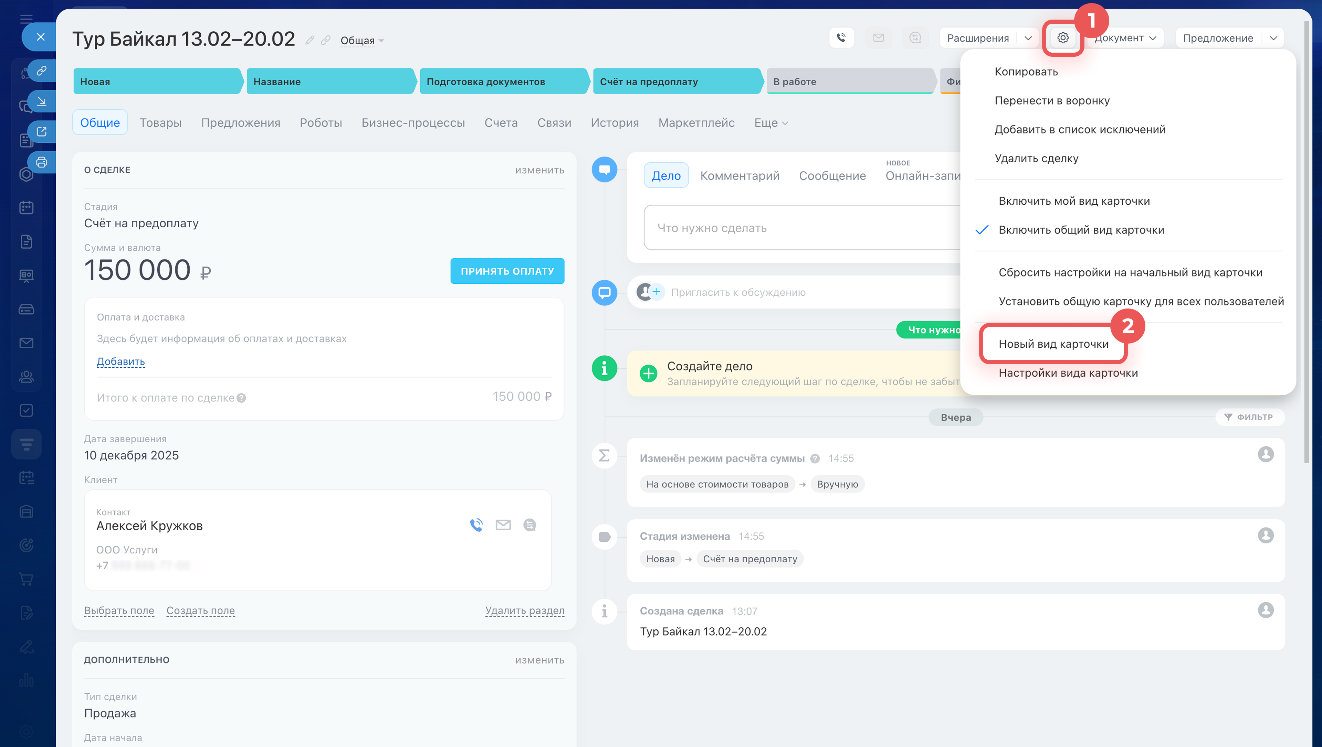Click the Подготовка документов stage bar
Viewport: 1322px width, 747px height.
[503, 82]
